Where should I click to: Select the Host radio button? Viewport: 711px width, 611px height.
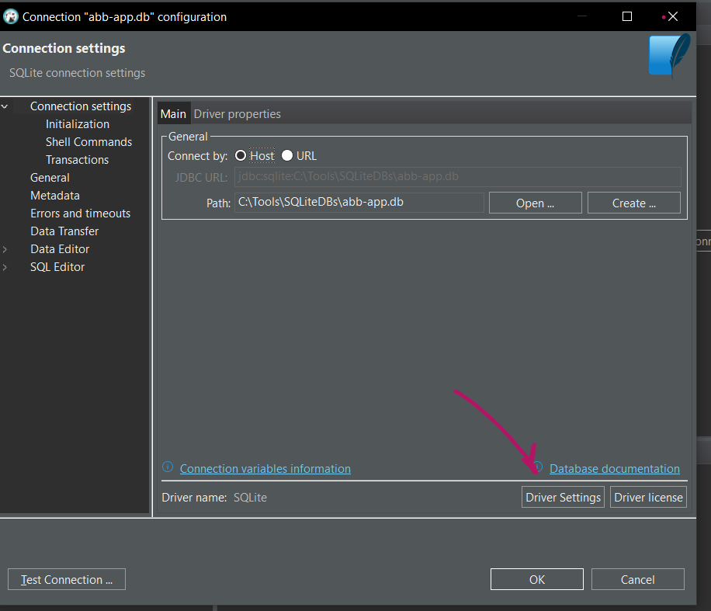tap(241, 155)
